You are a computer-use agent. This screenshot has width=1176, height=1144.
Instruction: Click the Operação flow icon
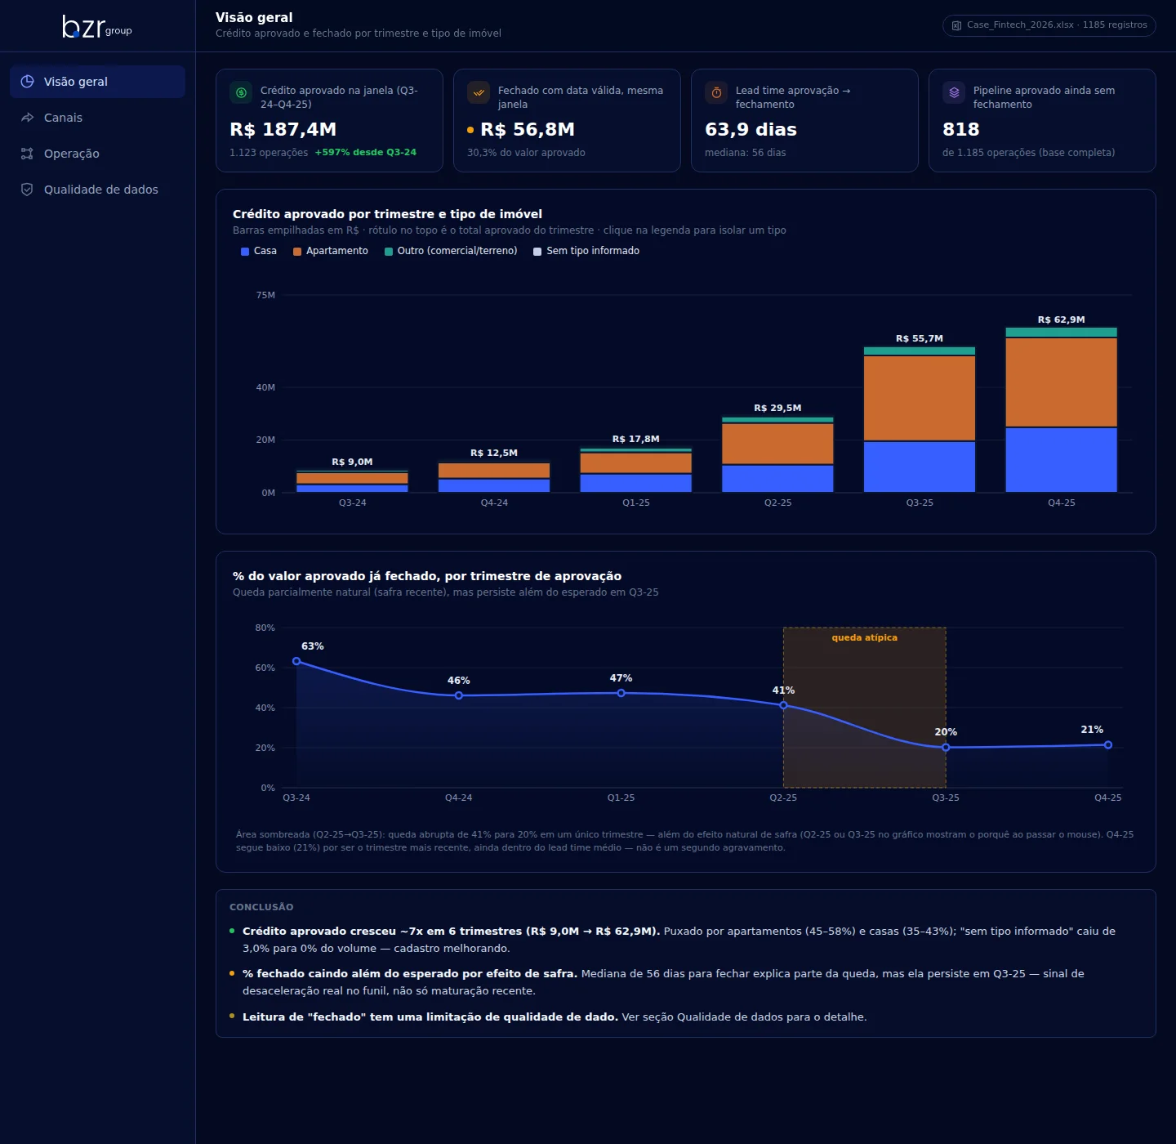[27, 154]
